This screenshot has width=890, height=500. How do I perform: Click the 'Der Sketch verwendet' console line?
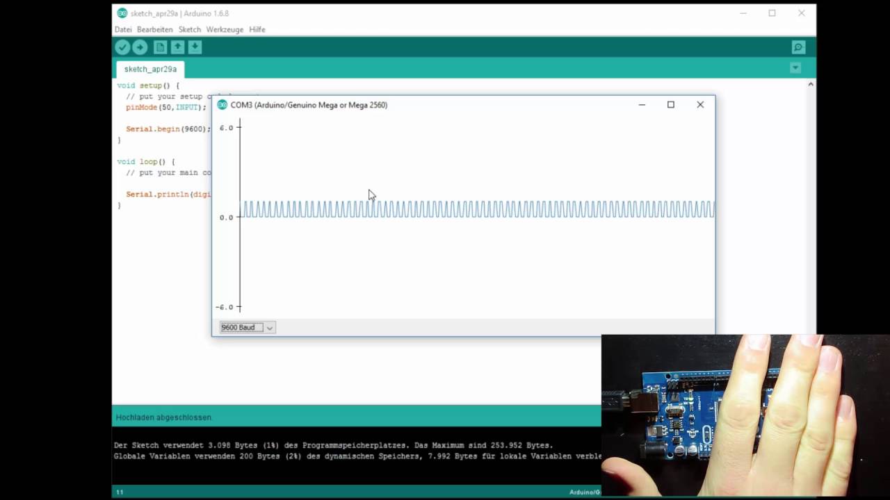pos(333,445)
